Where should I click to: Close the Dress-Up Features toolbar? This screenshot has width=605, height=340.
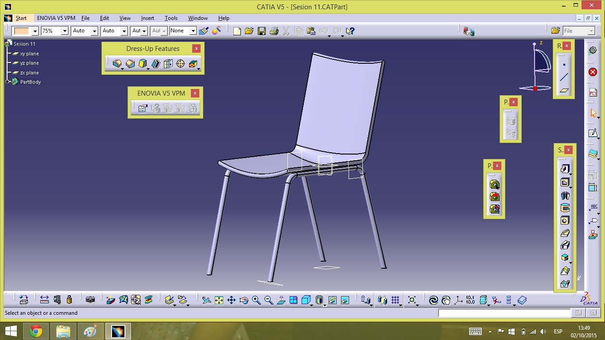tap(196, 48)
